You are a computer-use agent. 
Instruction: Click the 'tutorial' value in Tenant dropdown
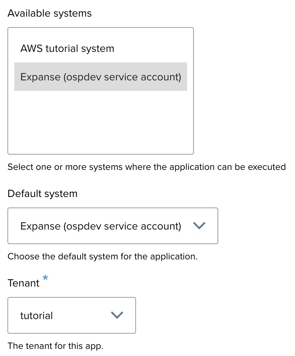(37, 316)
